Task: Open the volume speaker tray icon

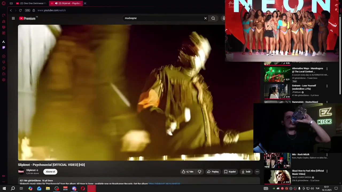Action: tap(312, 189)
